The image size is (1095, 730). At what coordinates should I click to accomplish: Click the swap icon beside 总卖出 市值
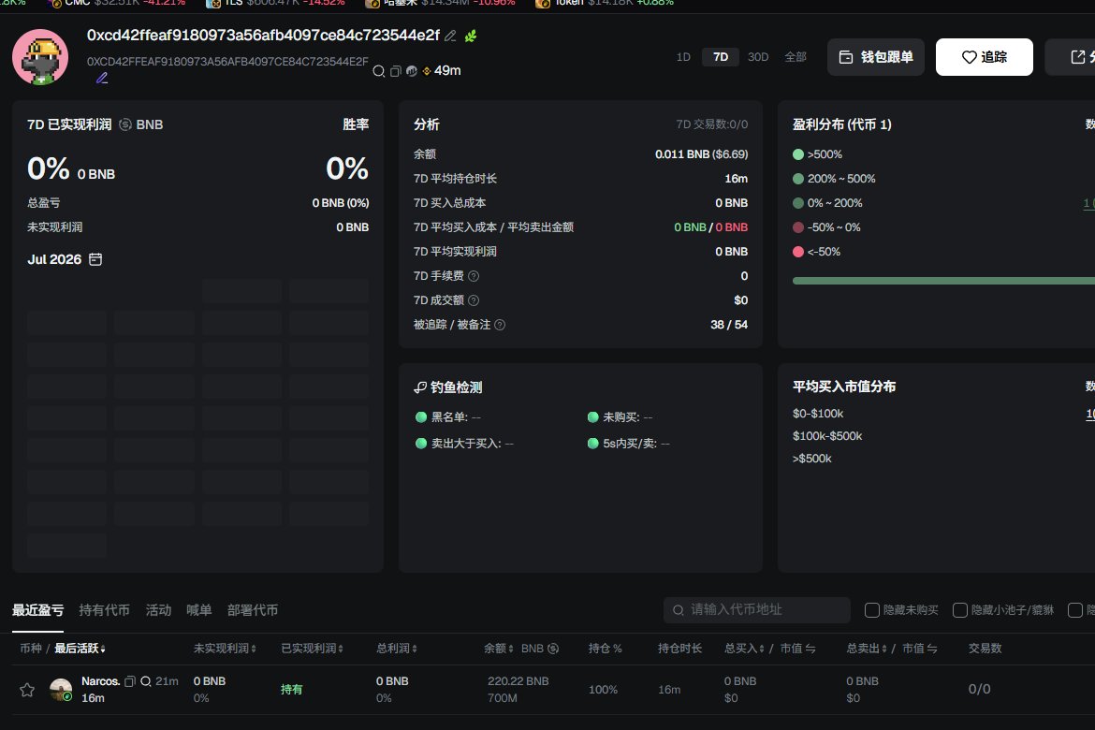(x=932, y=649)
